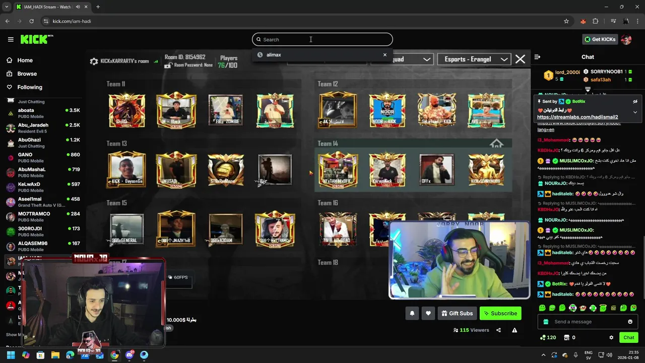Open browser extensions puzzle icon

(596, 21)
